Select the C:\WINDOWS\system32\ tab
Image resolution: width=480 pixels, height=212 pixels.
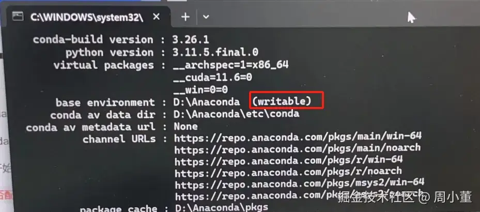86,18
